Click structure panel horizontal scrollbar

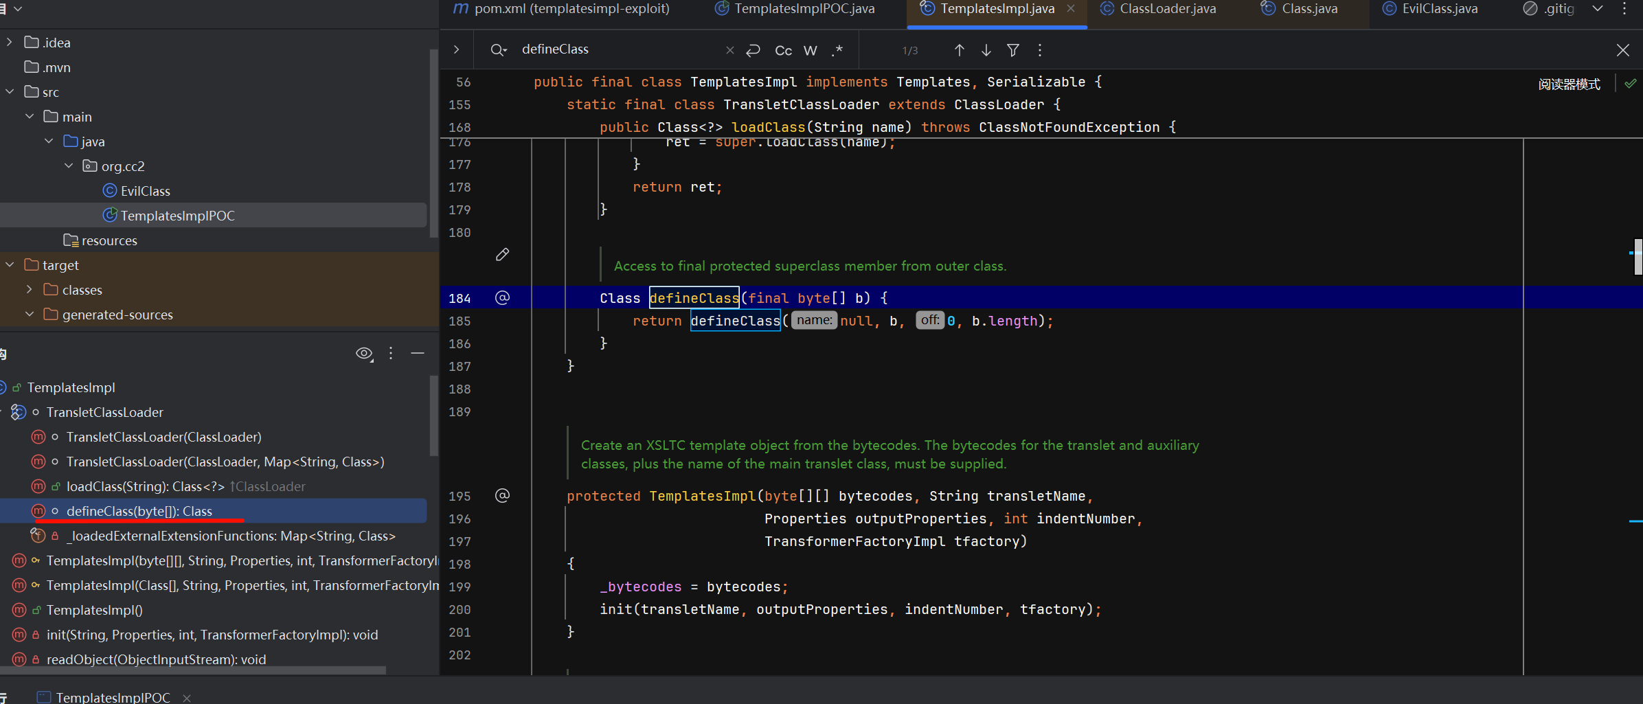[192, 670]
